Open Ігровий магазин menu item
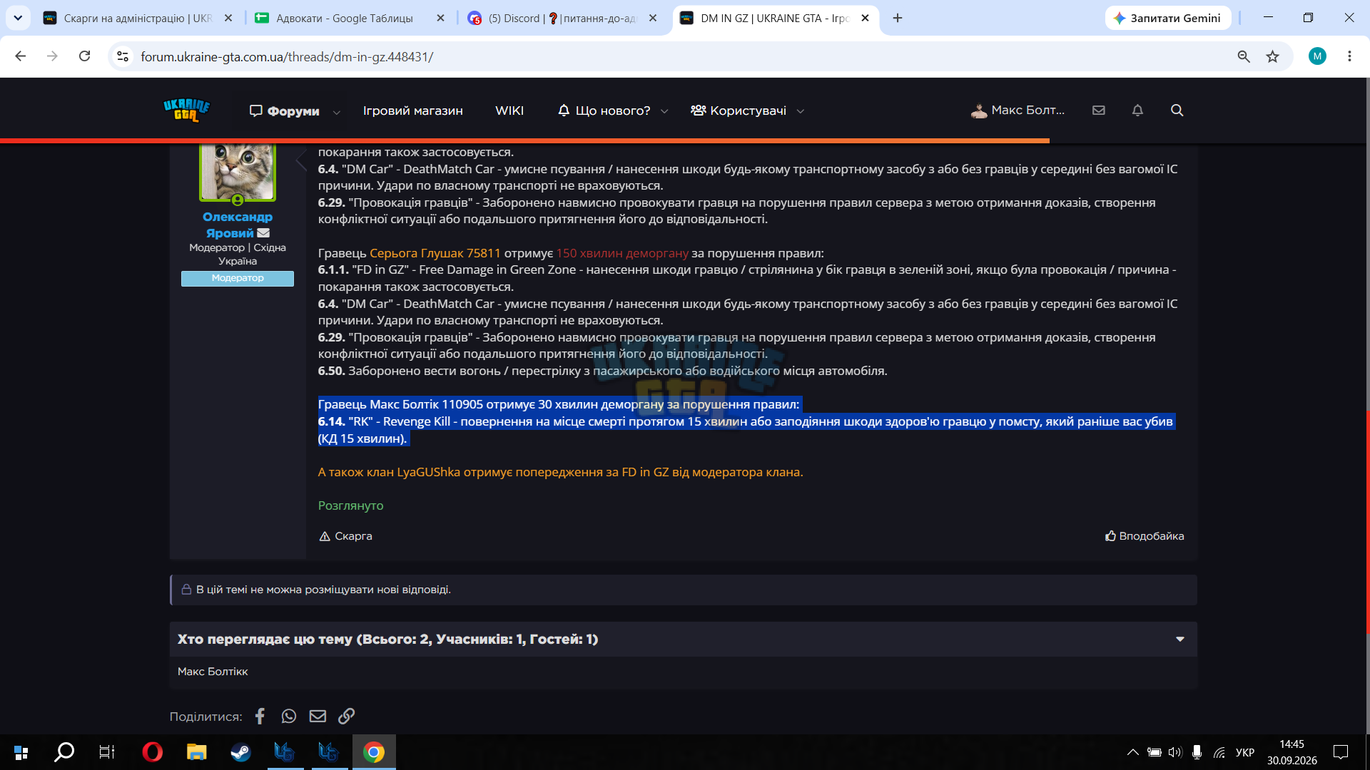This screenshot has height=770, width=1370. [412, 111]
